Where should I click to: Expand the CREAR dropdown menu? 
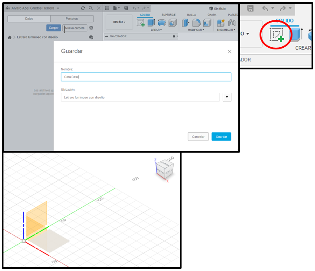point(156,30)
